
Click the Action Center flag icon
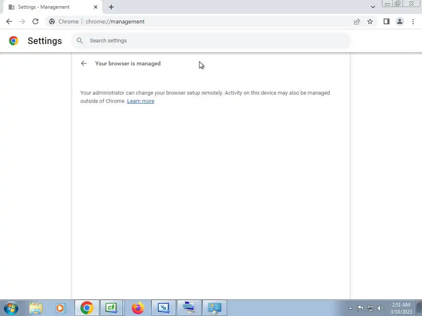(x=360, y=308)
